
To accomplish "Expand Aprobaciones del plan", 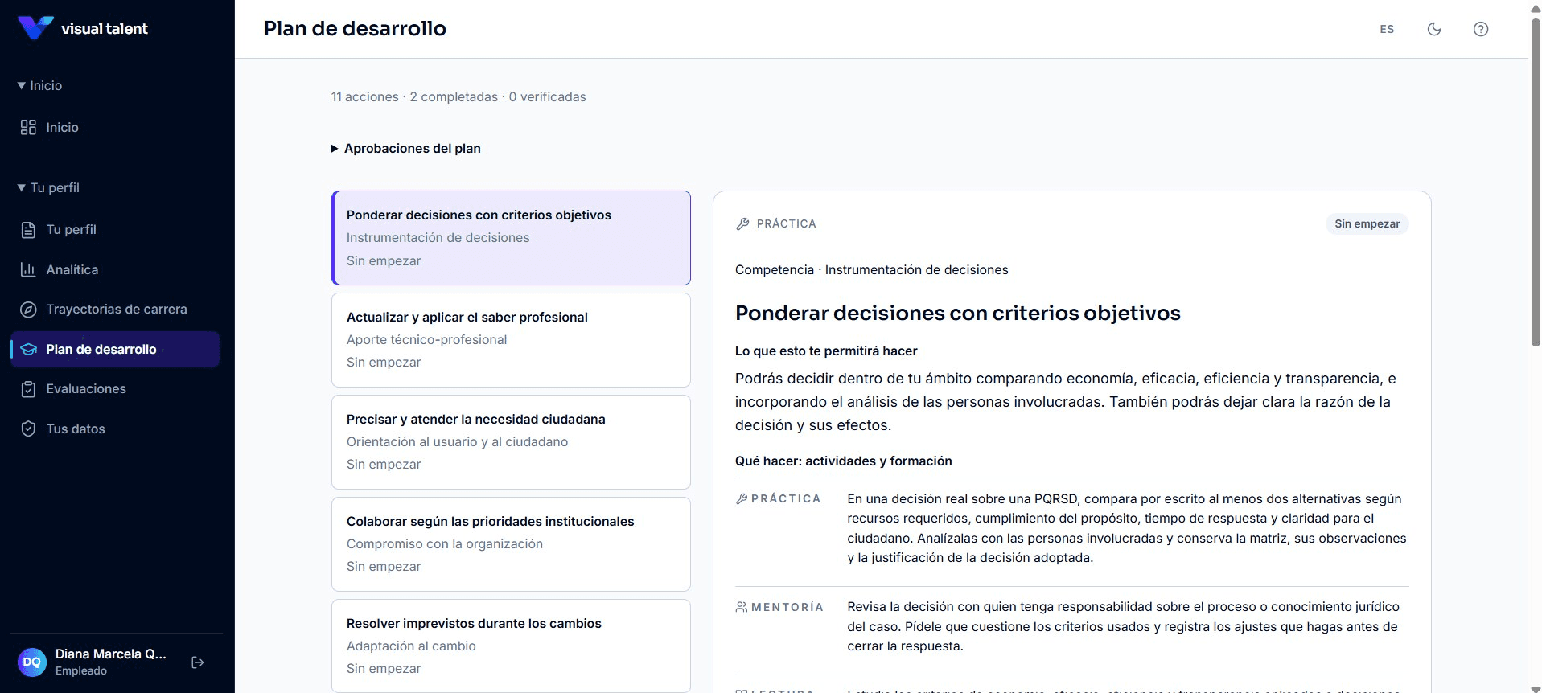I will pyautogui.click(x=406, y=149).
